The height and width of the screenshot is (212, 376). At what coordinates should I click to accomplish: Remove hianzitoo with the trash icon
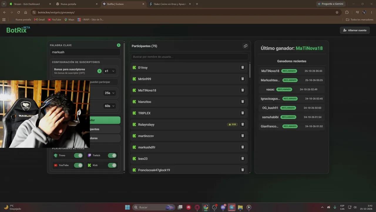[x=243, y=102]
